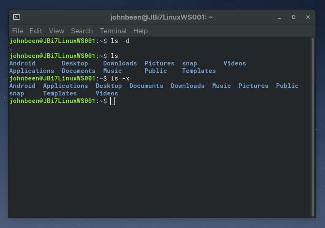
Task: Click the terminal icon in title bar
Action: tap(16, 17)
